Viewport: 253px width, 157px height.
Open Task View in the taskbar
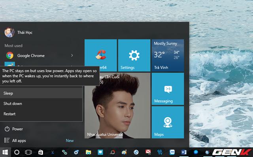28,152
